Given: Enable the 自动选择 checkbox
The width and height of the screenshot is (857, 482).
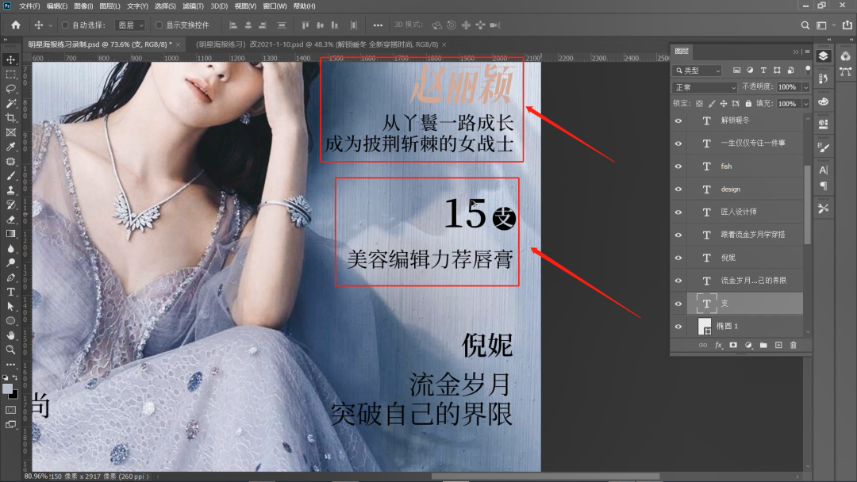Looking at the screenshot, I should pyautogui.click(x=65, y=25).
